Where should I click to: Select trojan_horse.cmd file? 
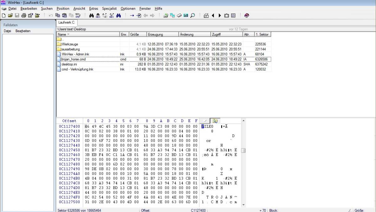click(x=164, y=59)
